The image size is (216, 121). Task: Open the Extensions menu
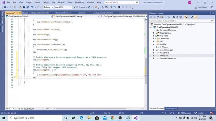pyautogui.click(x=79, y=2)
